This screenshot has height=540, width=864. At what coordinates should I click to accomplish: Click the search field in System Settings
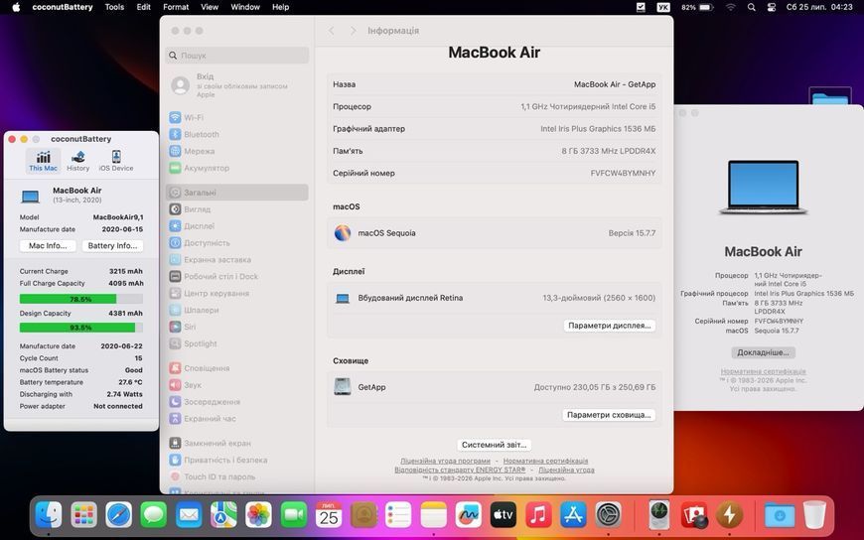click(x=237, y=56)
